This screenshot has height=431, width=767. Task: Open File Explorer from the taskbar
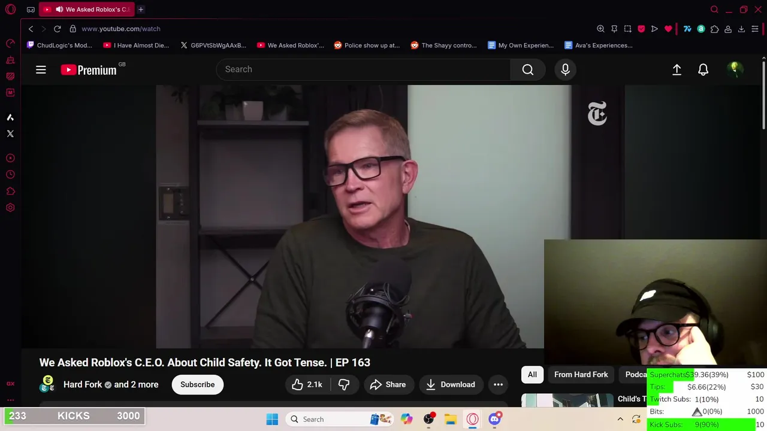(x=451, y=420)
